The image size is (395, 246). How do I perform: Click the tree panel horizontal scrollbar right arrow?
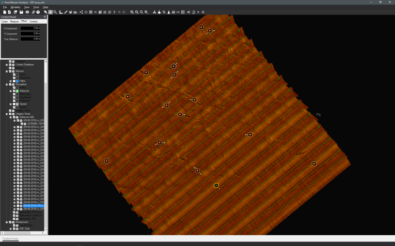point(42,233)
